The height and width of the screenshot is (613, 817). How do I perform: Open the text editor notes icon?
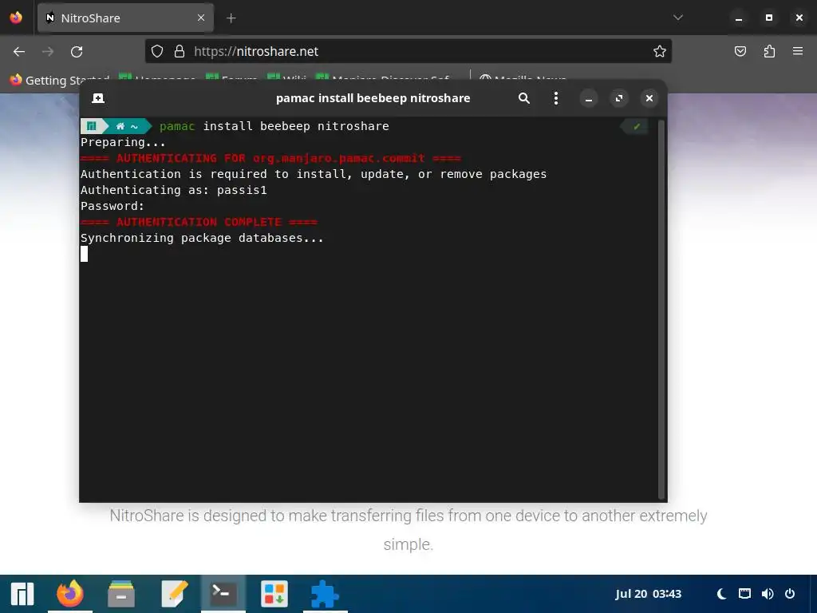tap(174, 594)
